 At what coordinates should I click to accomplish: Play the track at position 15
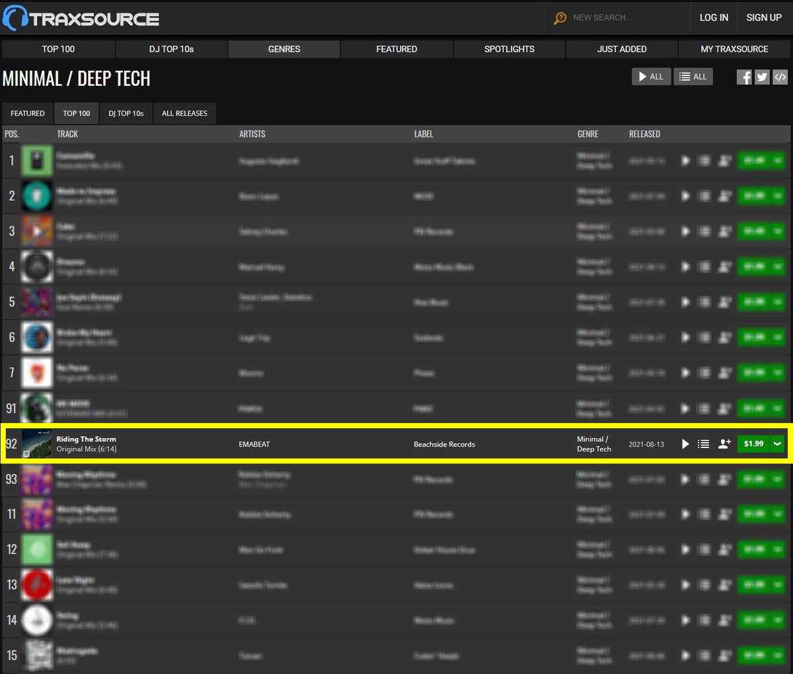[685, 655]
